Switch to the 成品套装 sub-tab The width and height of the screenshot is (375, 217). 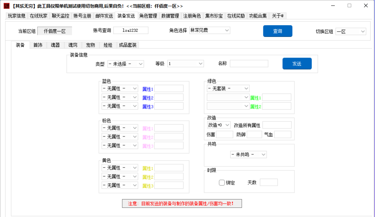tap(127, 45)
